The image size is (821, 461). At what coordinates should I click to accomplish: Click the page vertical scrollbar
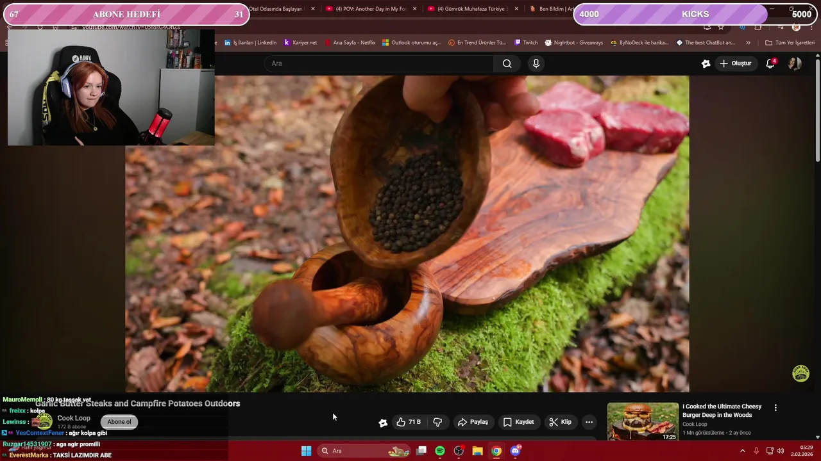point(817,109)
